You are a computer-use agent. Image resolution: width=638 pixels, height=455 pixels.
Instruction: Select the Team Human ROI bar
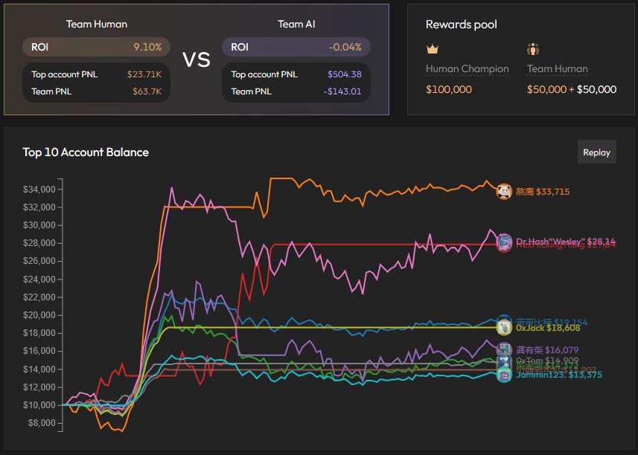96,47
